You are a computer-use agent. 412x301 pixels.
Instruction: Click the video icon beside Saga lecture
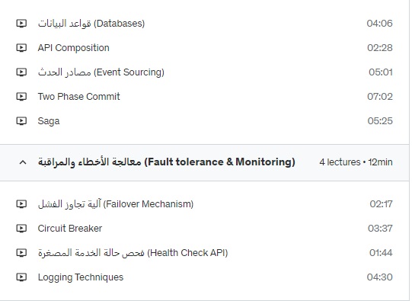pos(21,121)
